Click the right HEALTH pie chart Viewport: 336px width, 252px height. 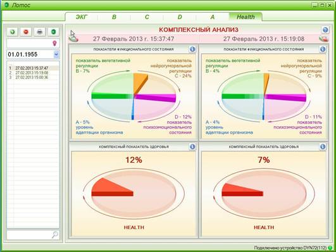pos(264,194)
